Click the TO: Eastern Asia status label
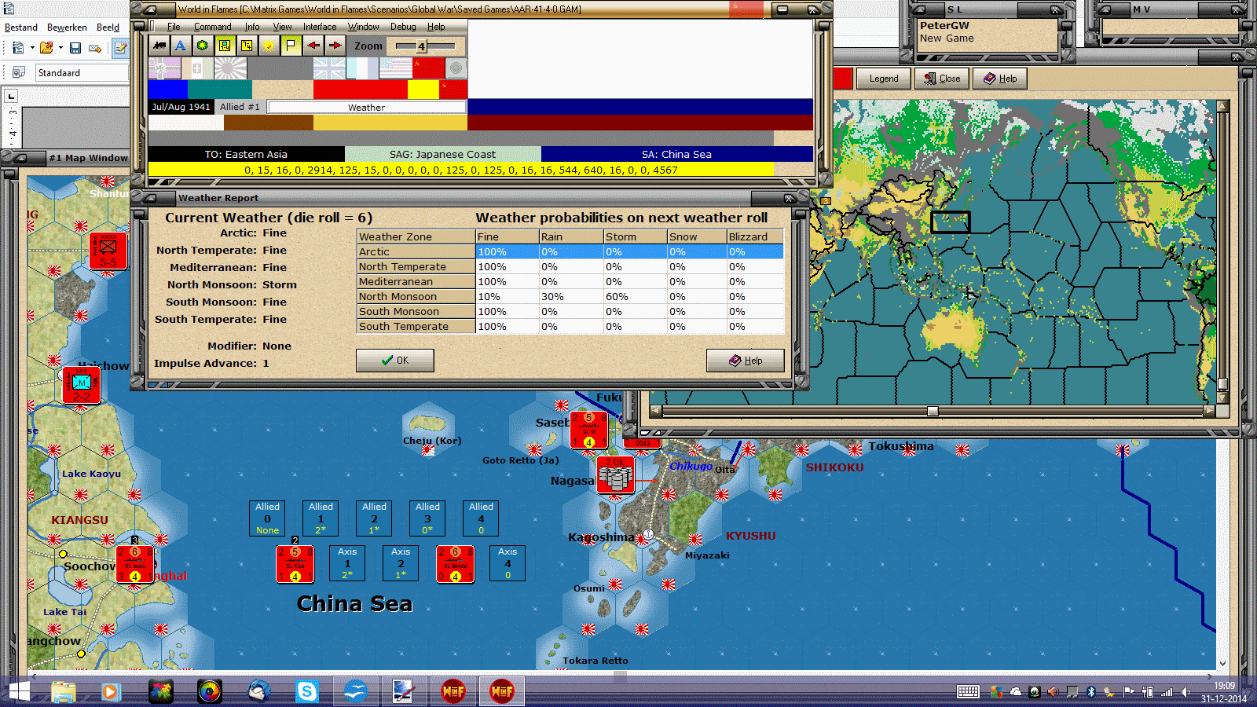 246,154
